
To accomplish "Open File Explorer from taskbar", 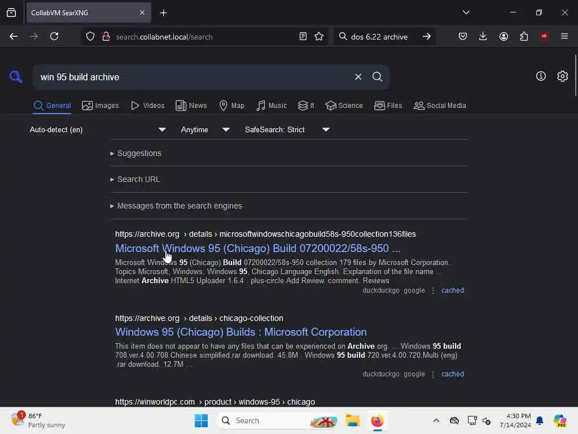I will 352,420.
